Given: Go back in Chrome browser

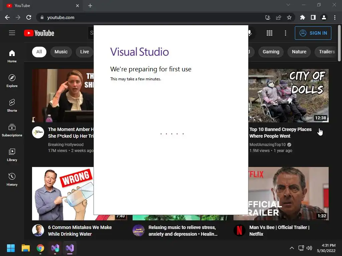Looking at the screenshot, I should click(7, 17).
